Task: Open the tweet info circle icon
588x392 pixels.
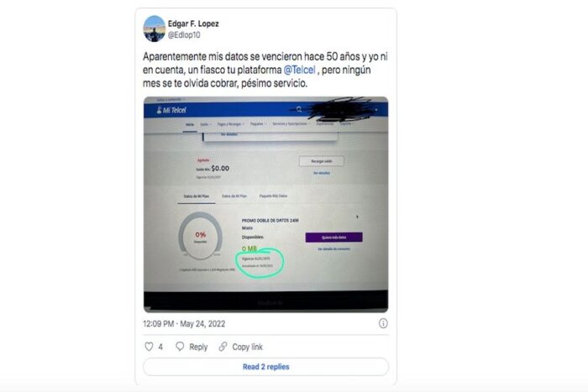Action: (383, 323)
